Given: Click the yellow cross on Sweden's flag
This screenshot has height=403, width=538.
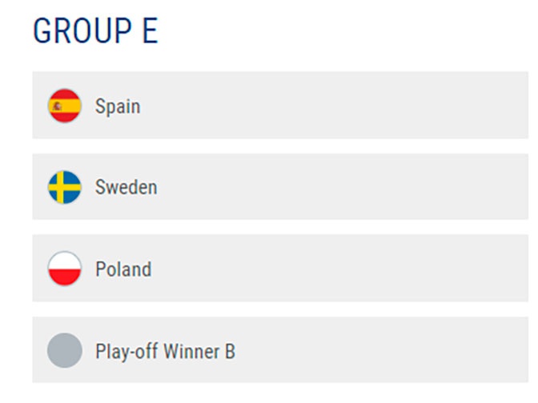Looking at the screenshot, I should [x=60, y=187].
